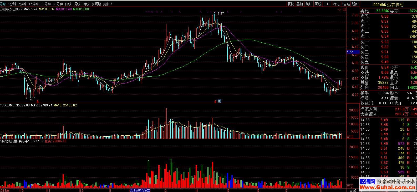Viewport: 417px width, 192px height.
Task: Click the split-panel icon above price axis
Action: (344, 9)
